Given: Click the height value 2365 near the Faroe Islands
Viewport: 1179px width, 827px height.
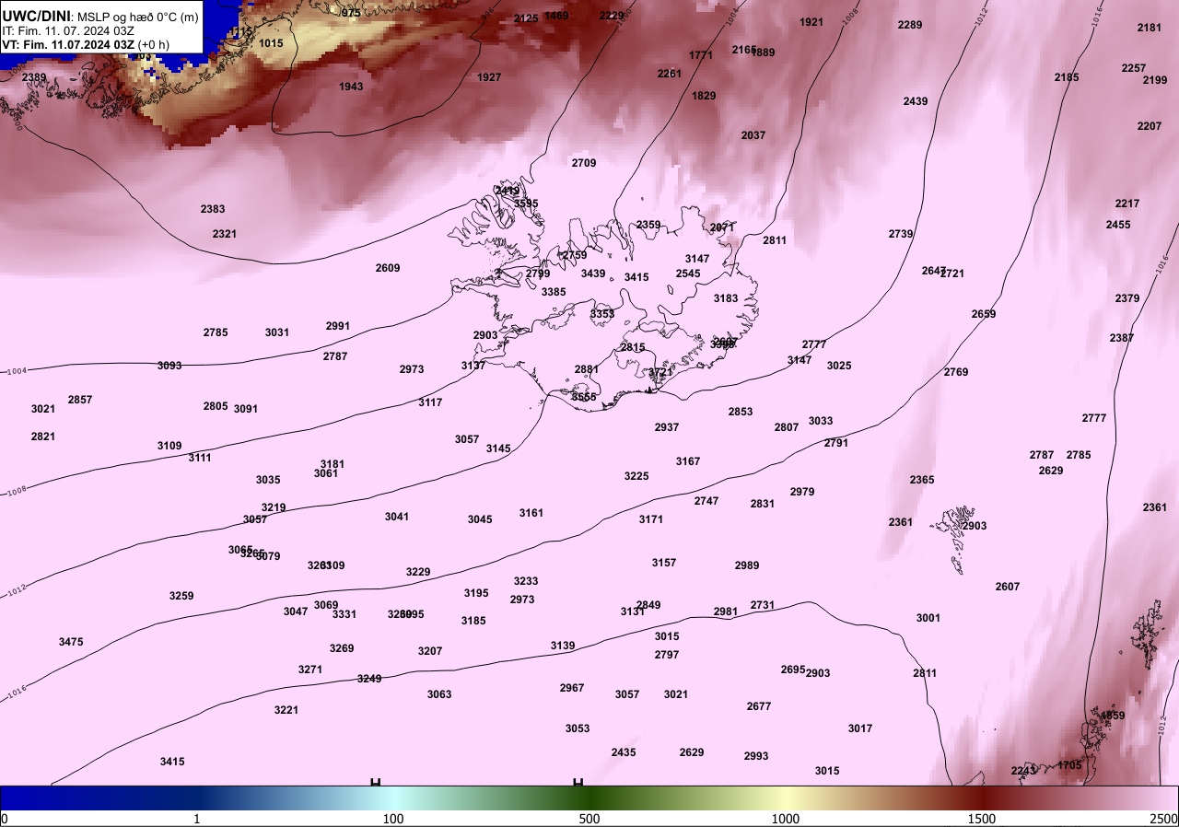Looking at the screenshot, I should pos(922,480).
